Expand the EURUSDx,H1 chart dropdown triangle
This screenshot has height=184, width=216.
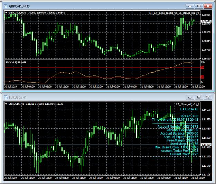(x=6, y=104)
